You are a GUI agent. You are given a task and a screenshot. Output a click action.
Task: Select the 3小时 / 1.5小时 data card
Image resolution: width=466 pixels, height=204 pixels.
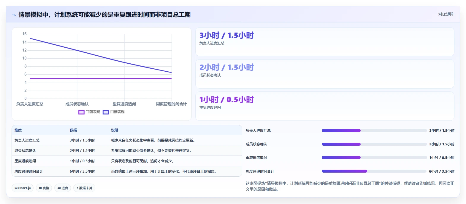click(325, 42)
